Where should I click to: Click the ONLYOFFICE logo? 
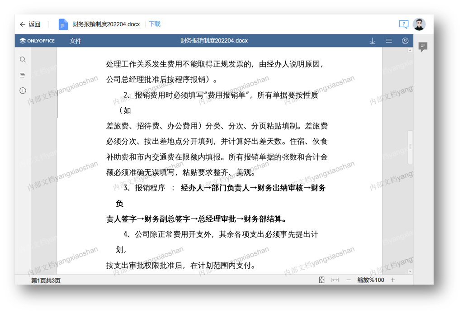tap(37, 41)
